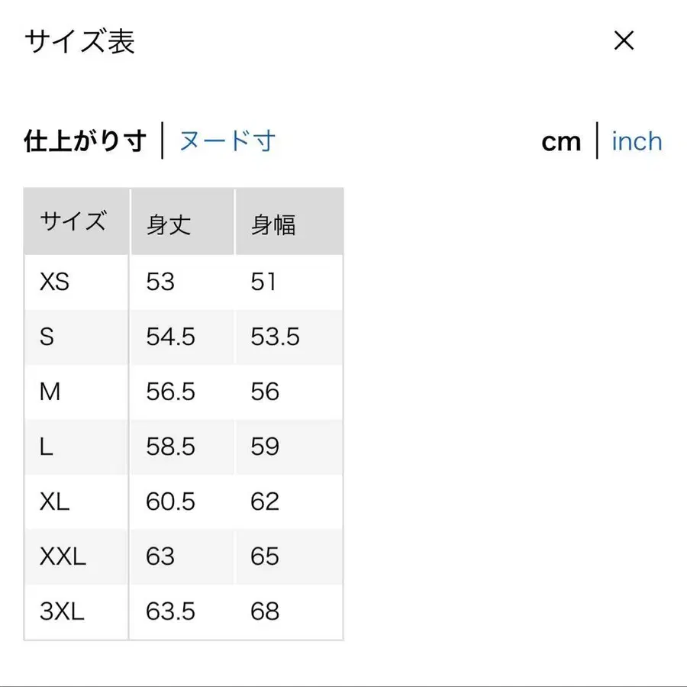
Task: Close the サイズ表 size chart dialog
Action: point(624,40)
